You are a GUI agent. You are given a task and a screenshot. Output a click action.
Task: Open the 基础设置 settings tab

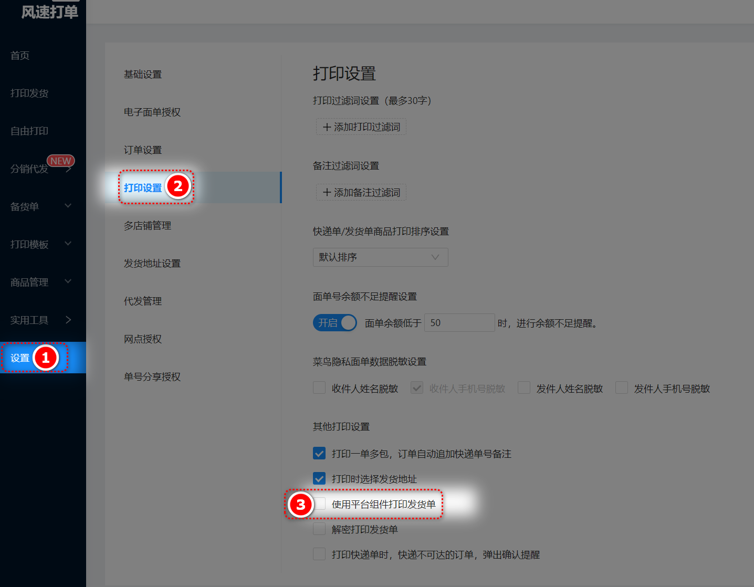click(143, 75)
